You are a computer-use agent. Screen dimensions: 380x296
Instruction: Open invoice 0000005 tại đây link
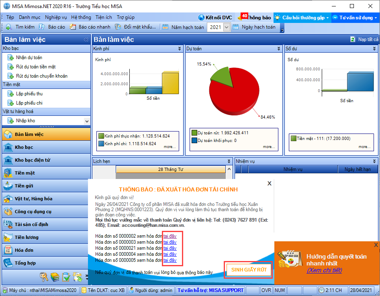[x=170, y=260]
